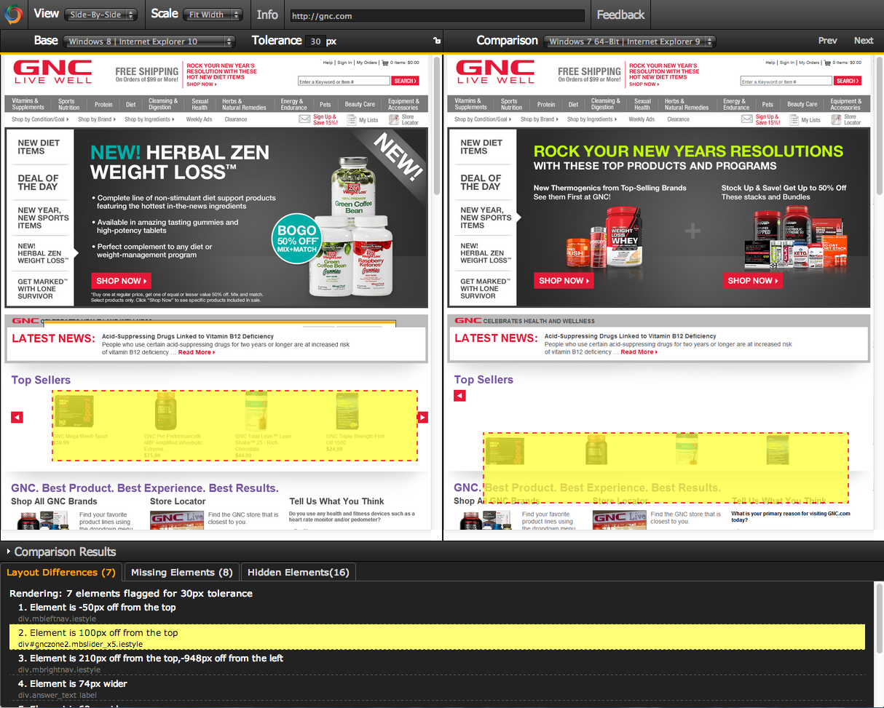This screenshot has width=884, height=708.
Task: Click the GNC Live Well logo in Comparison pane
Action: tap(495, 71)
